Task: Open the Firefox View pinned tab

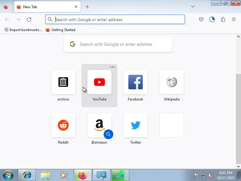Action: click(6, 7)
